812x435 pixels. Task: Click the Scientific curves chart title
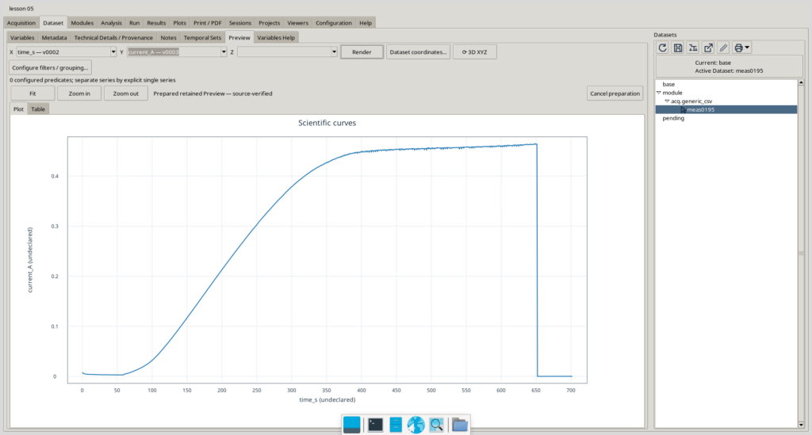pos(327,123)
